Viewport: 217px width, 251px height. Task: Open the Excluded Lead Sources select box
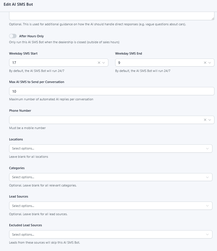tap(106, 235)
